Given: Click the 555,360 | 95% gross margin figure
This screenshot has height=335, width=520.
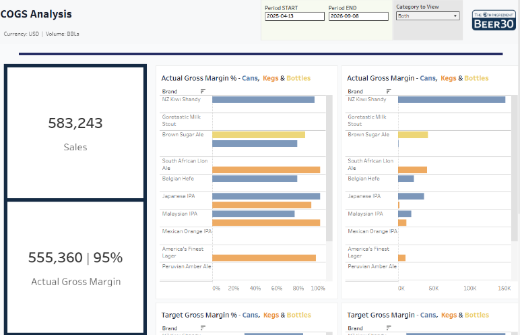Looking at the screenshot, I should 75,257.
